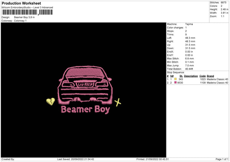The image size is (230, 162).
Task: Click the "Beamer Boy" embroidered text
Action: (x=85, y=110)
